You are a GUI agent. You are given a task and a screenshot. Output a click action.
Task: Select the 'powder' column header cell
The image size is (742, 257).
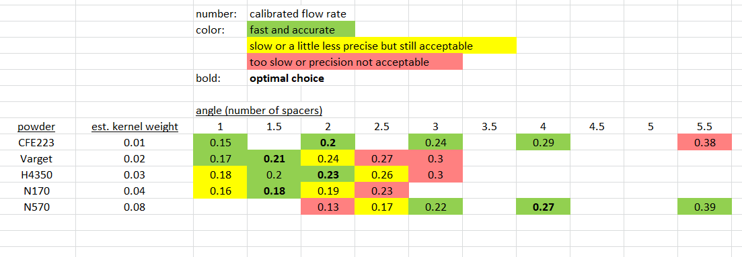click(x=36, y=127)
